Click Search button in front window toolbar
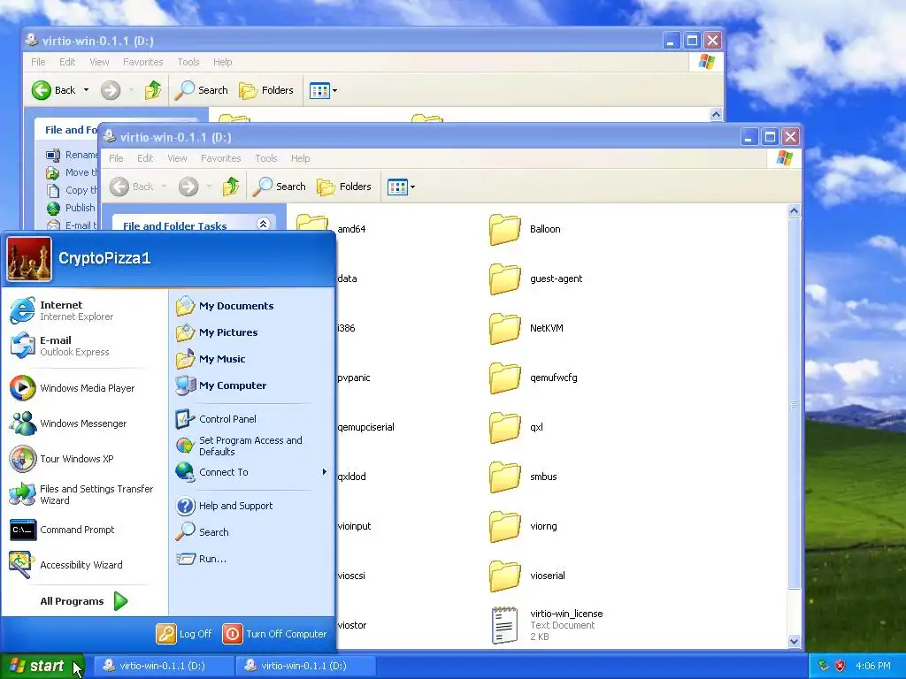The height and width of the screenshot is (679, 906). [280, 187]
